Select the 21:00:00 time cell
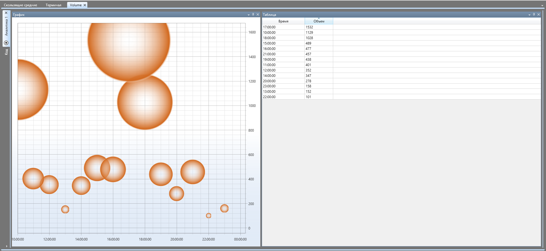546x251 pixels. click(283, 54)
